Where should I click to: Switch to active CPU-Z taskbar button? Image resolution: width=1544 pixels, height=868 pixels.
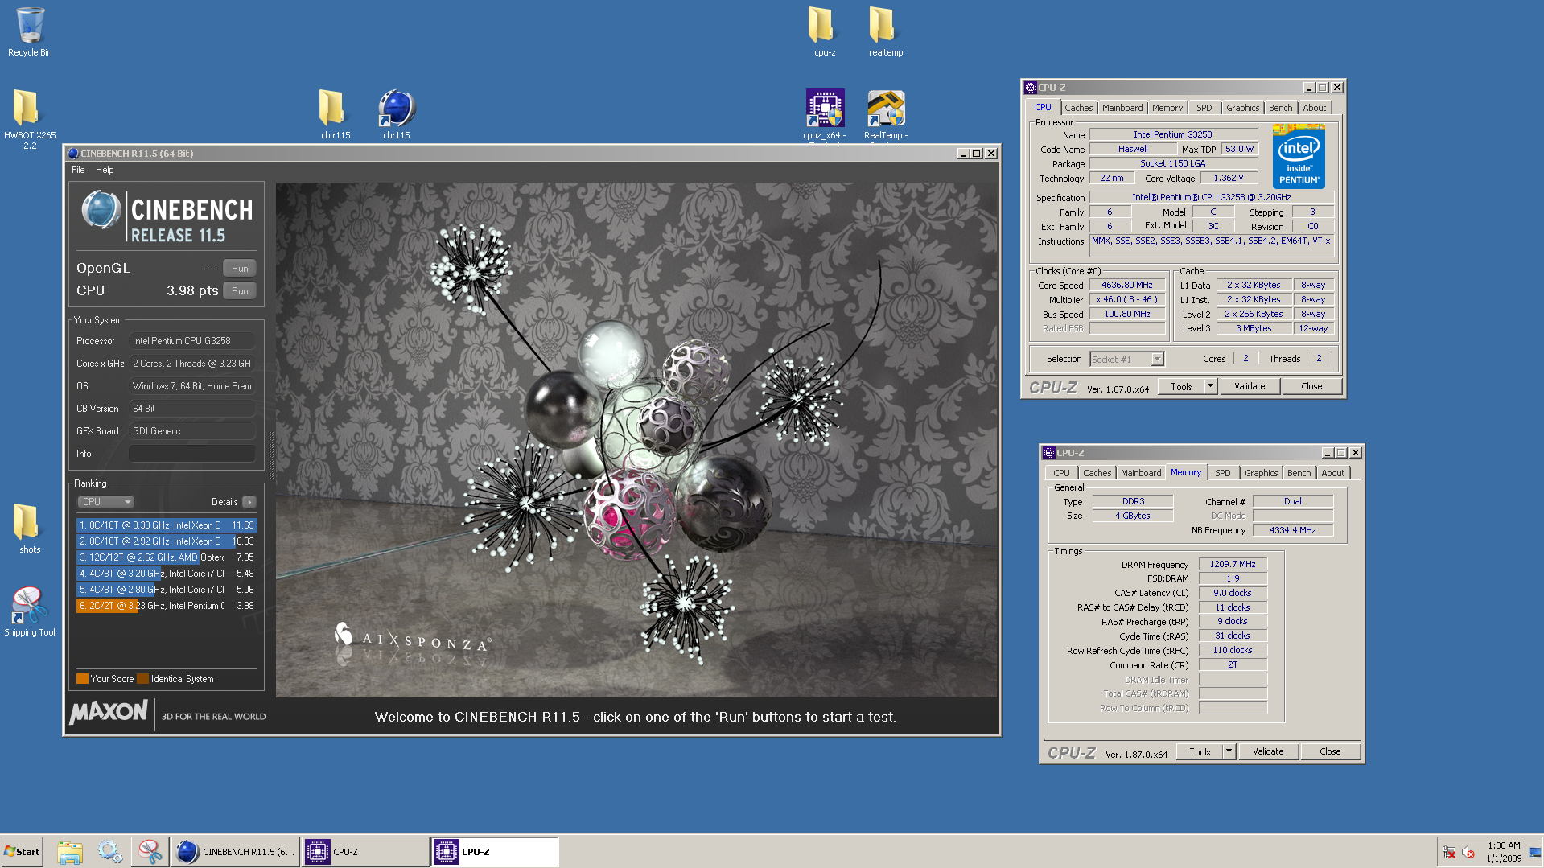pyautogui.click(x=496, y=852)
